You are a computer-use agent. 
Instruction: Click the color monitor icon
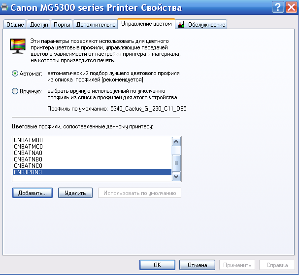coord(18,46)
